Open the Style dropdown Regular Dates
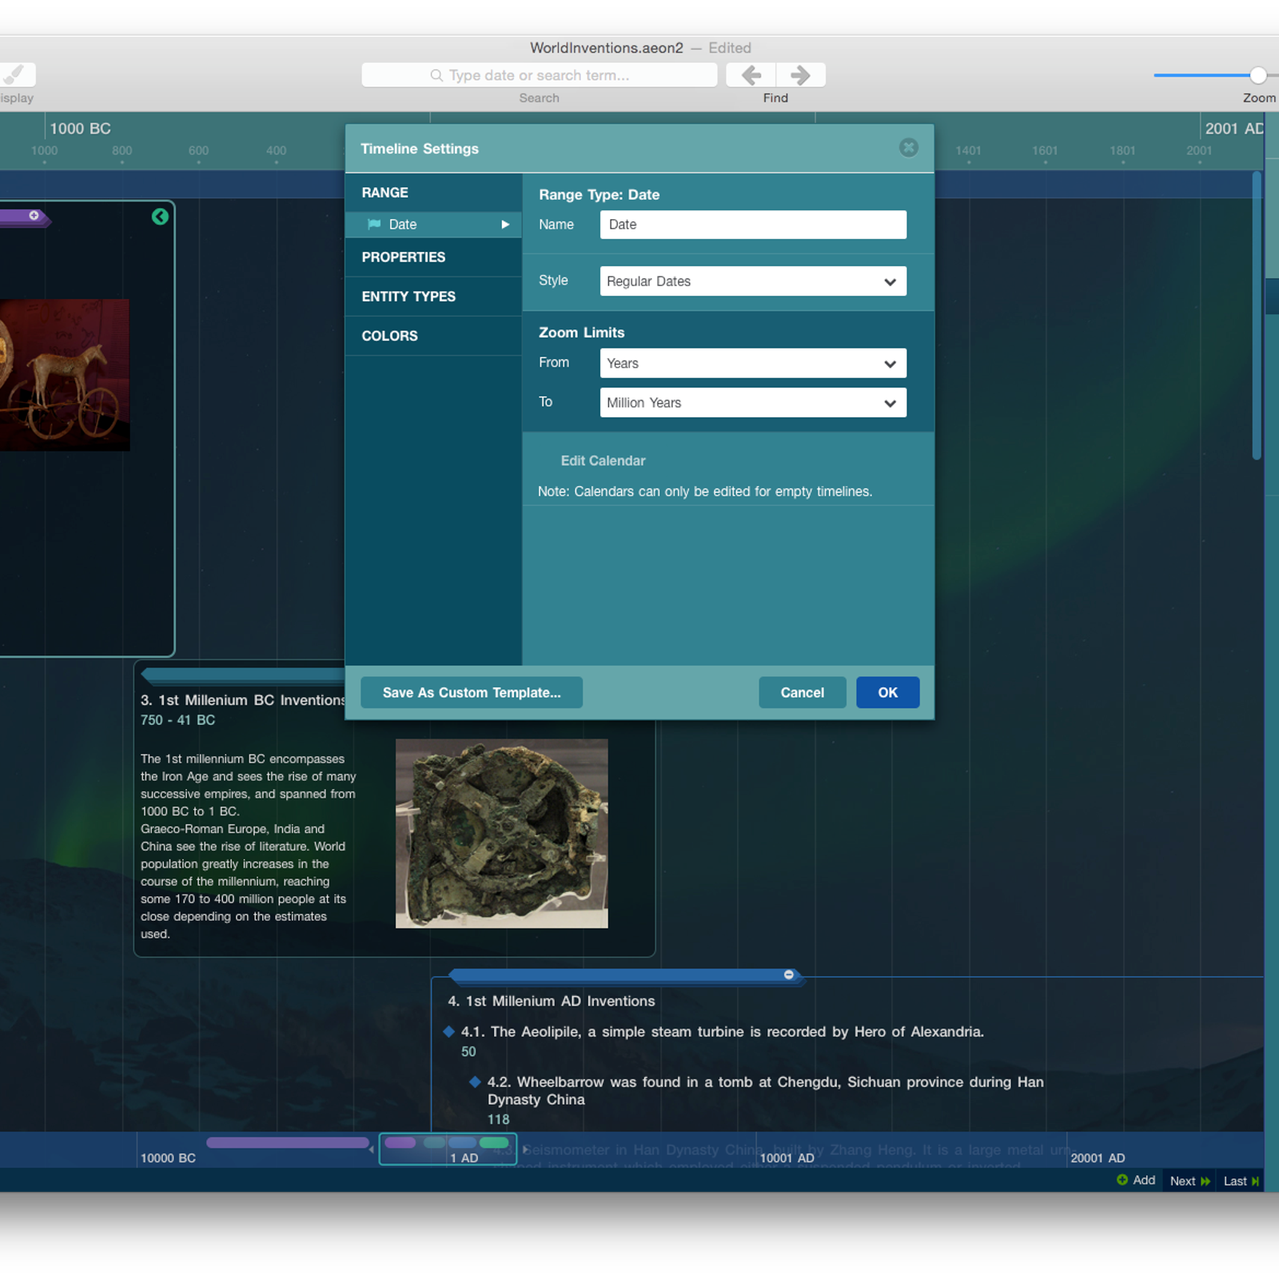Viewport: 1279px width, 1279px height. pos(753,281)
